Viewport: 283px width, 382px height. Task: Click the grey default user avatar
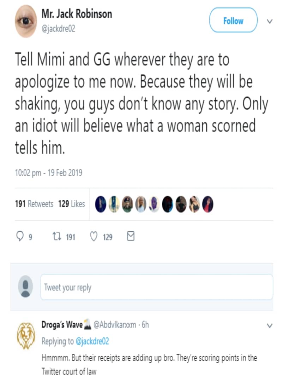coord(26,287)
